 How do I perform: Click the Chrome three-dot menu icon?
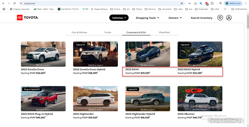[246, 3]
